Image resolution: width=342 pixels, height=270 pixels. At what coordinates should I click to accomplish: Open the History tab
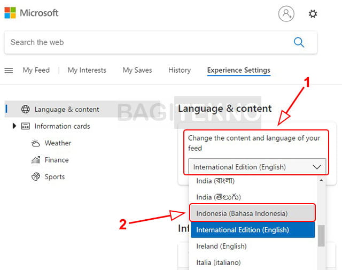tap(180, 70)
